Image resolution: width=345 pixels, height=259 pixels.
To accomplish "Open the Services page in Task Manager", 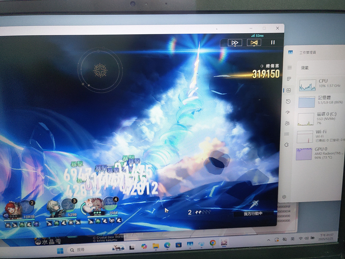I will 286,145.
